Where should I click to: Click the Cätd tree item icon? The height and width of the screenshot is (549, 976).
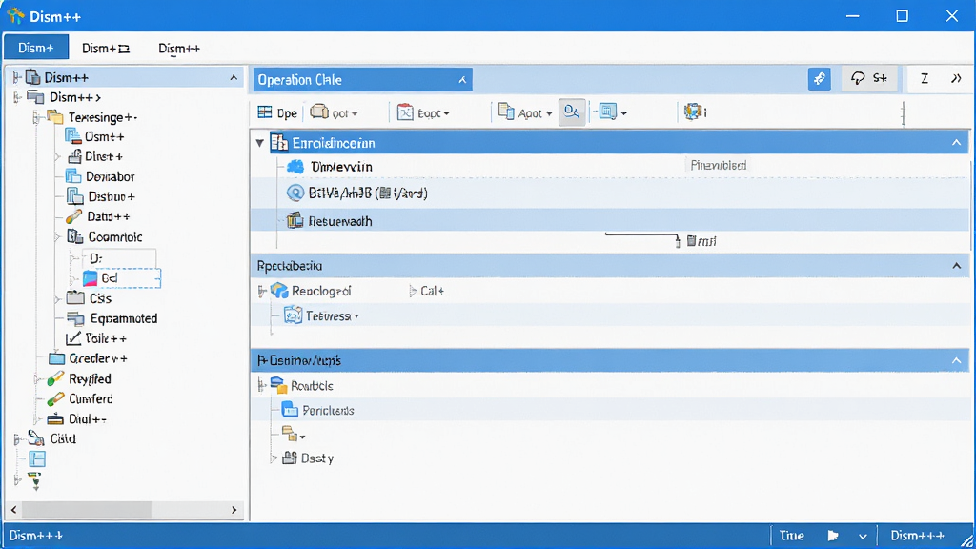click(36, 438)
